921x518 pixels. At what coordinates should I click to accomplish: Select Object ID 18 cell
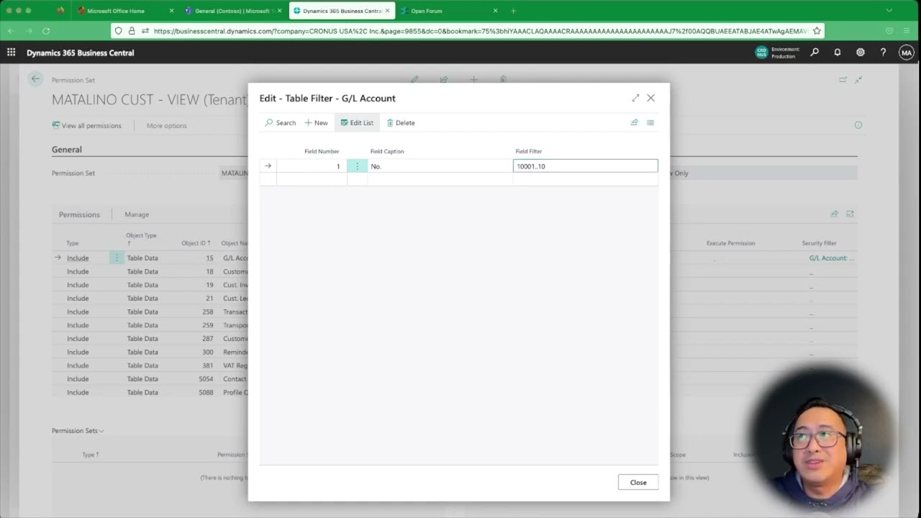click(209, 271)
